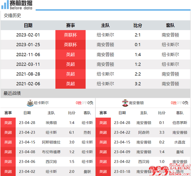
Task: Select the 2:2 score on 2021-08-28
Action: tap(138, 74)
